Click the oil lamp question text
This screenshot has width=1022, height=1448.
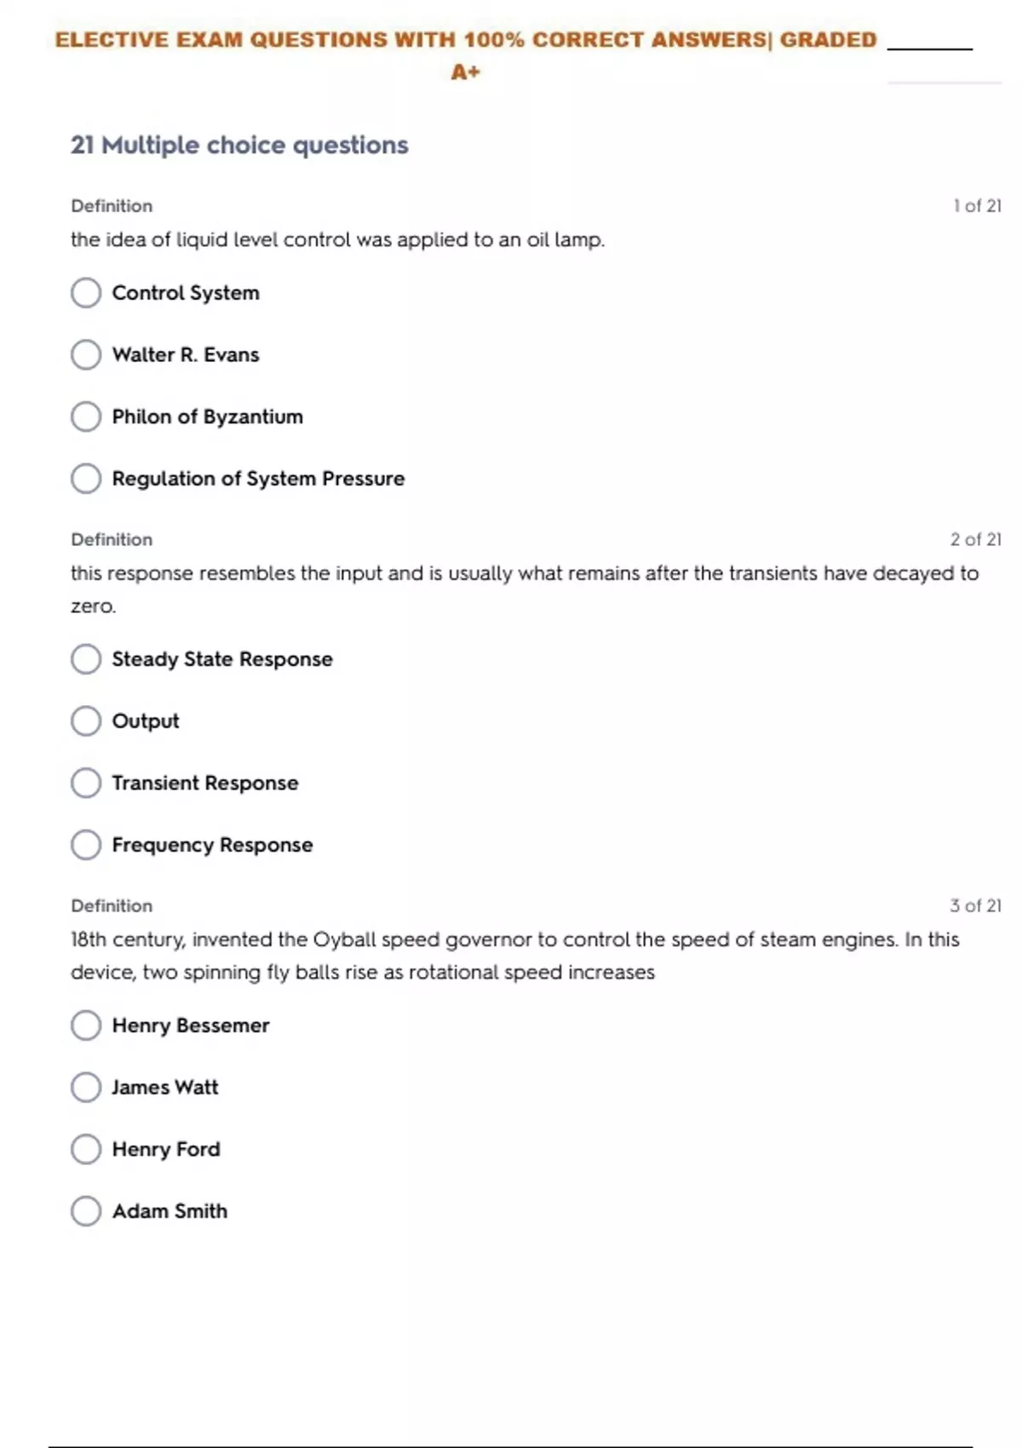pyautogui.click(x=337, y=240)
